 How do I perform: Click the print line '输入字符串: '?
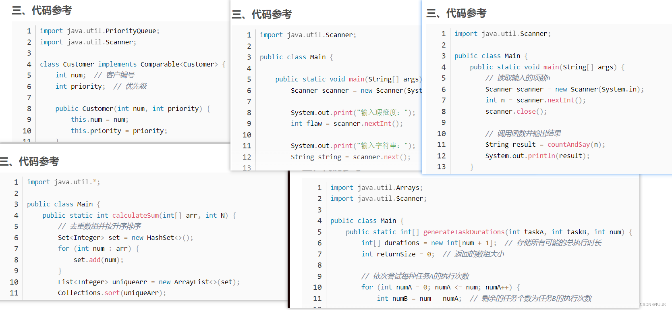(353, 146)
